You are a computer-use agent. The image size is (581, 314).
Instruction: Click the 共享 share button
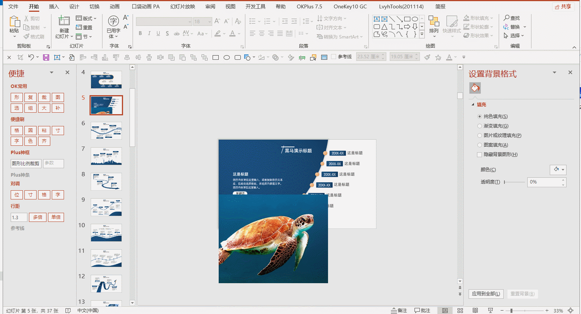coord(563,6)
